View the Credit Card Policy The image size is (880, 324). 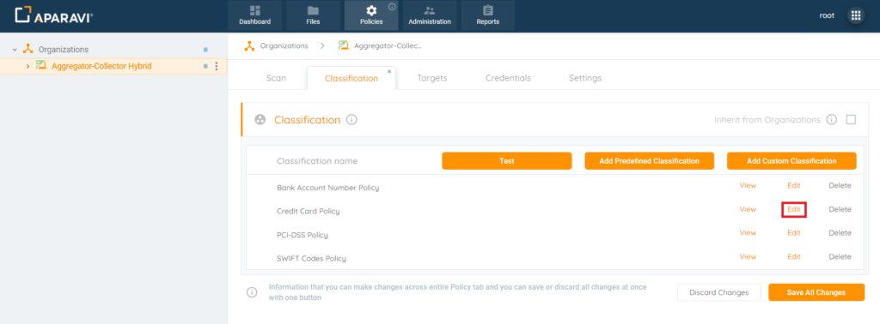(x=749, y=209)
